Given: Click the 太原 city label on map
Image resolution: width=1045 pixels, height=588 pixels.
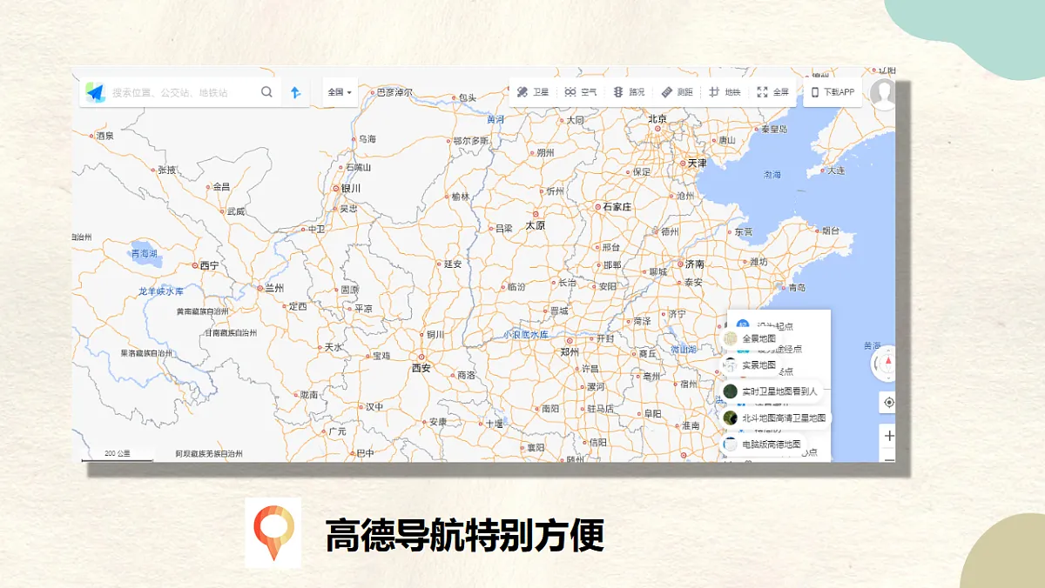Looking at the screenshot, I should 535,225.
